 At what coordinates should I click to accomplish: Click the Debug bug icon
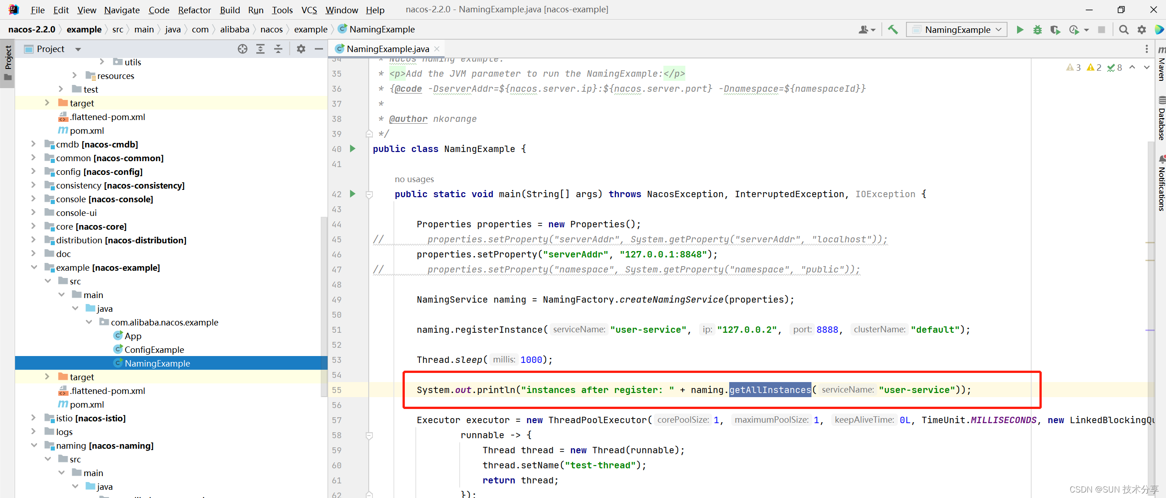[1038, 30]
